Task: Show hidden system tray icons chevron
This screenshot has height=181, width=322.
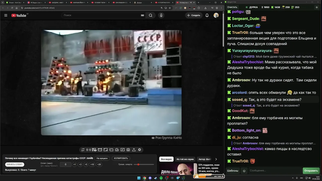Action: tap(293, 178)
